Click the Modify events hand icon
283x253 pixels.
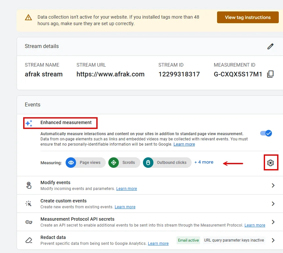[x=29, y=185]
